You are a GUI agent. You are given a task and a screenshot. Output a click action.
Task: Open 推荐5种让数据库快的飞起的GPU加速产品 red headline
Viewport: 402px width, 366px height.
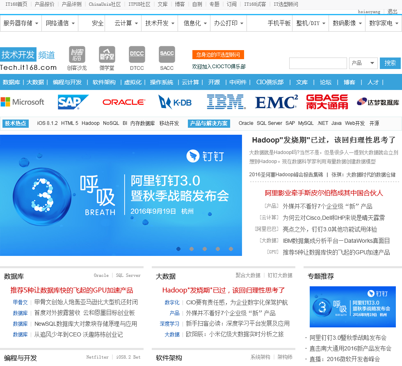pyautogui.click(x=71, y=290)
